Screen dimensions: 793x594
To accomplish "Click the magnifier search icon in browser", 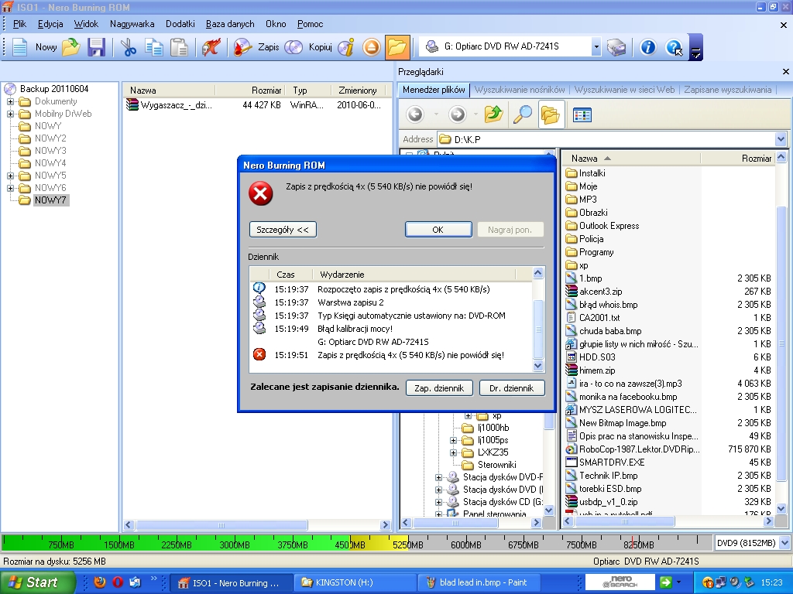I will [x=523, y=114].
